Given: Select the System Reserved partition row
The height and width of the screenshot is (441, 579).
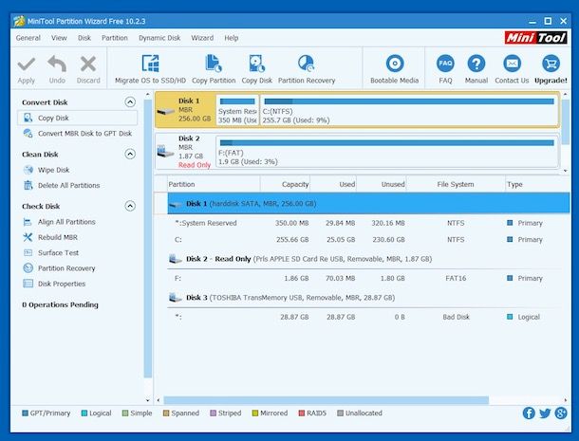Looking at the screenshot, I should tap(368, 223).
